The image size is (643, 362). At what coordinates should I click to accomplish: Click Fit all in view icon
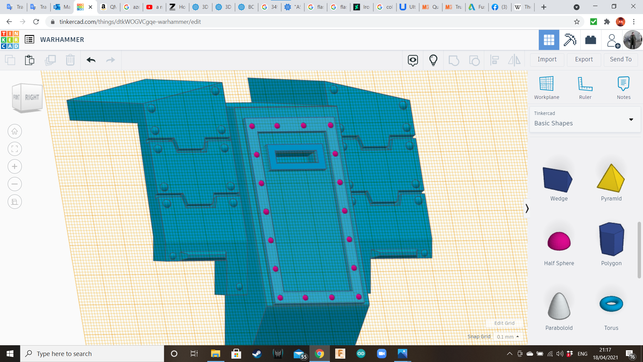point(15,149)
